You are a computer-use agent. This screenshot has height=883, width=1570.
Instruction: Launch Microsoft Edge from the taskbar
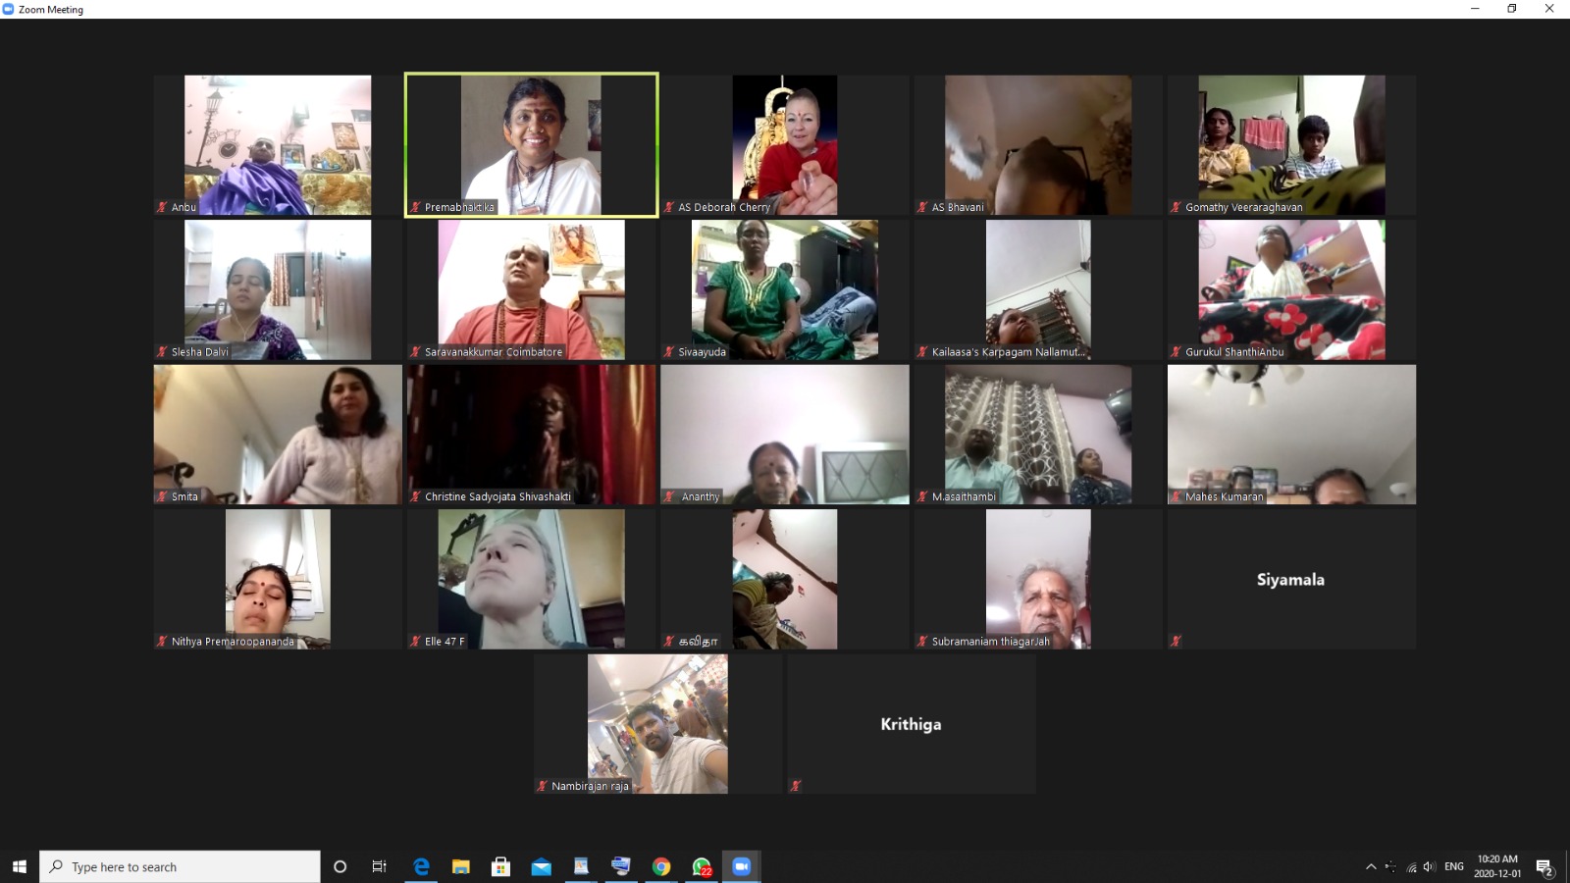coord(421,866)
